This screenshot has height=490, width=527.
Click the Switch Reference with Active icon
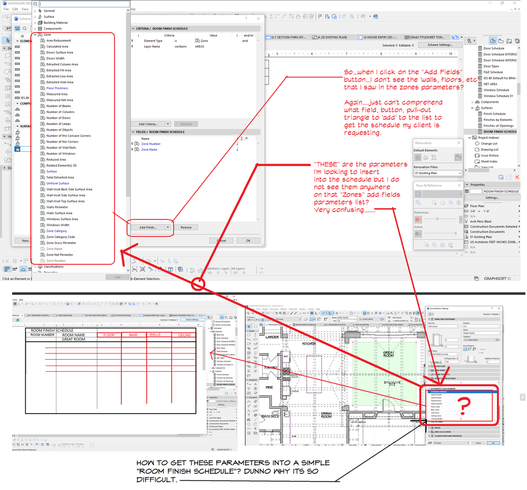(x=418, y=203)
